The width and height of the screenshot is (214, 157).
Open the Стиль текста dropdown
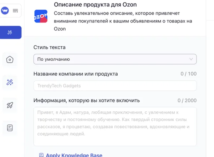tap(115, 59)
